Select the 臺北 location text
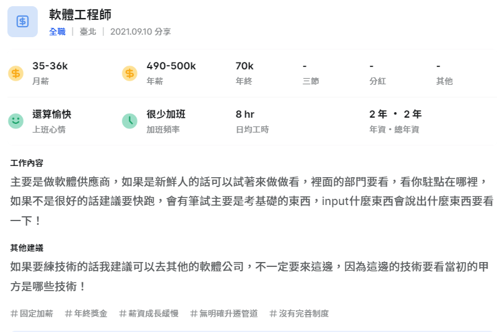The image size is (497, 332). coord(88,32)
